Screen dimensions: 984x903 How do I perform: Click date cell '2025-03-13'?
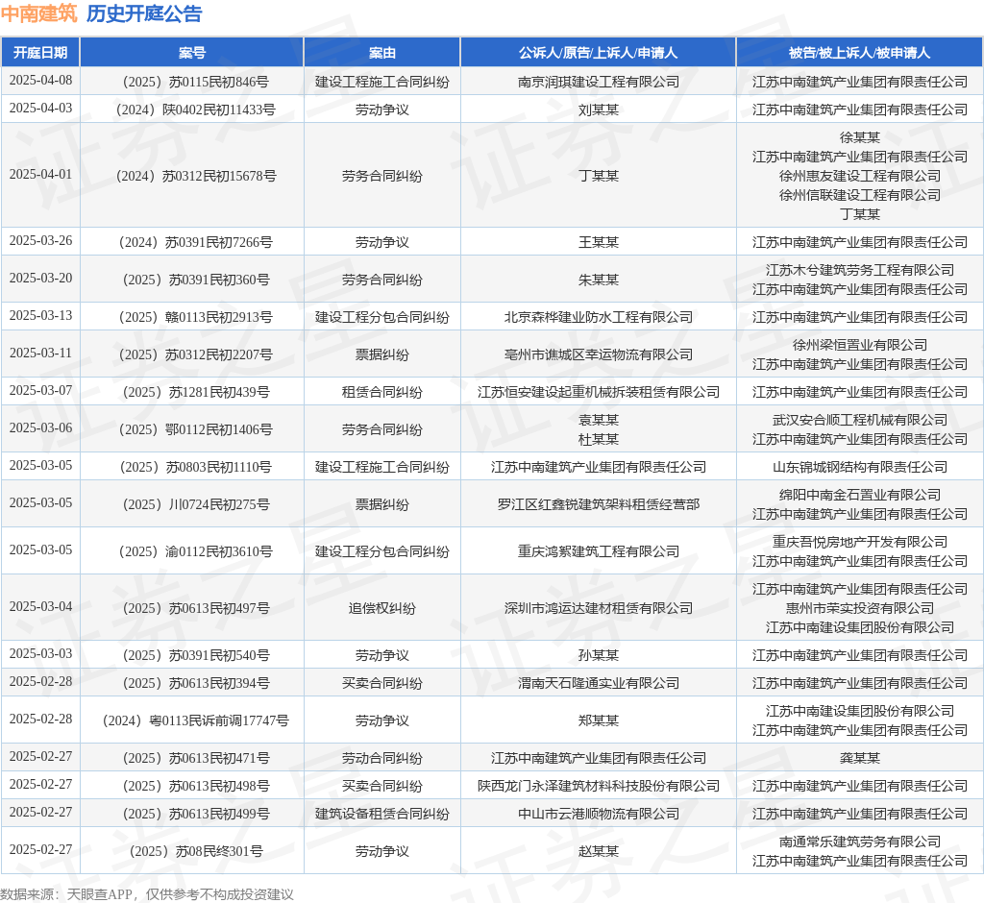tap(40, 315)
